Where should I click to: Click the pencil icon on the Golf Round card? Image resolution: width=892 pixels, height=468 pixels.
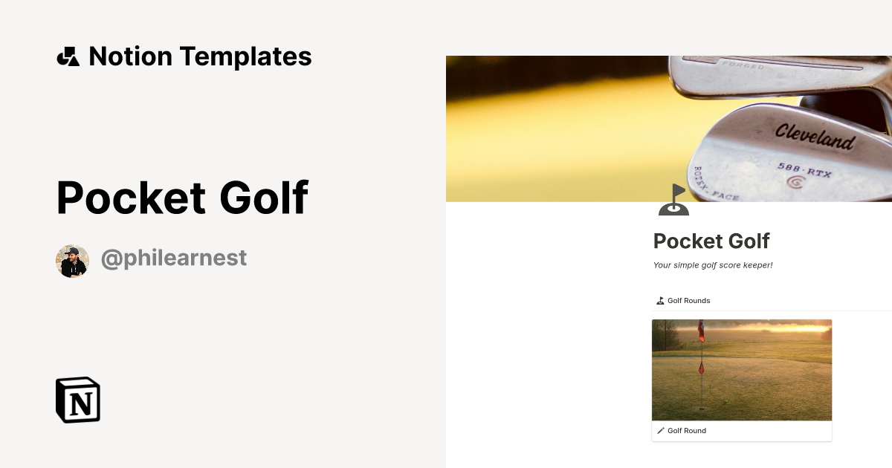(661, 430)
